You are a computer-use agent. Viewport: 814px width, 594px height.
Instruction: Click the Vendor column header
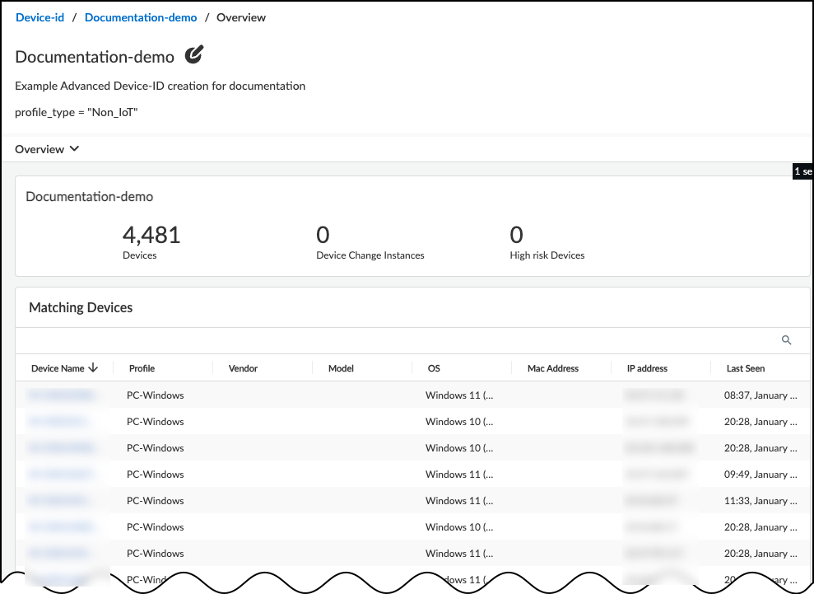(243, 368)
